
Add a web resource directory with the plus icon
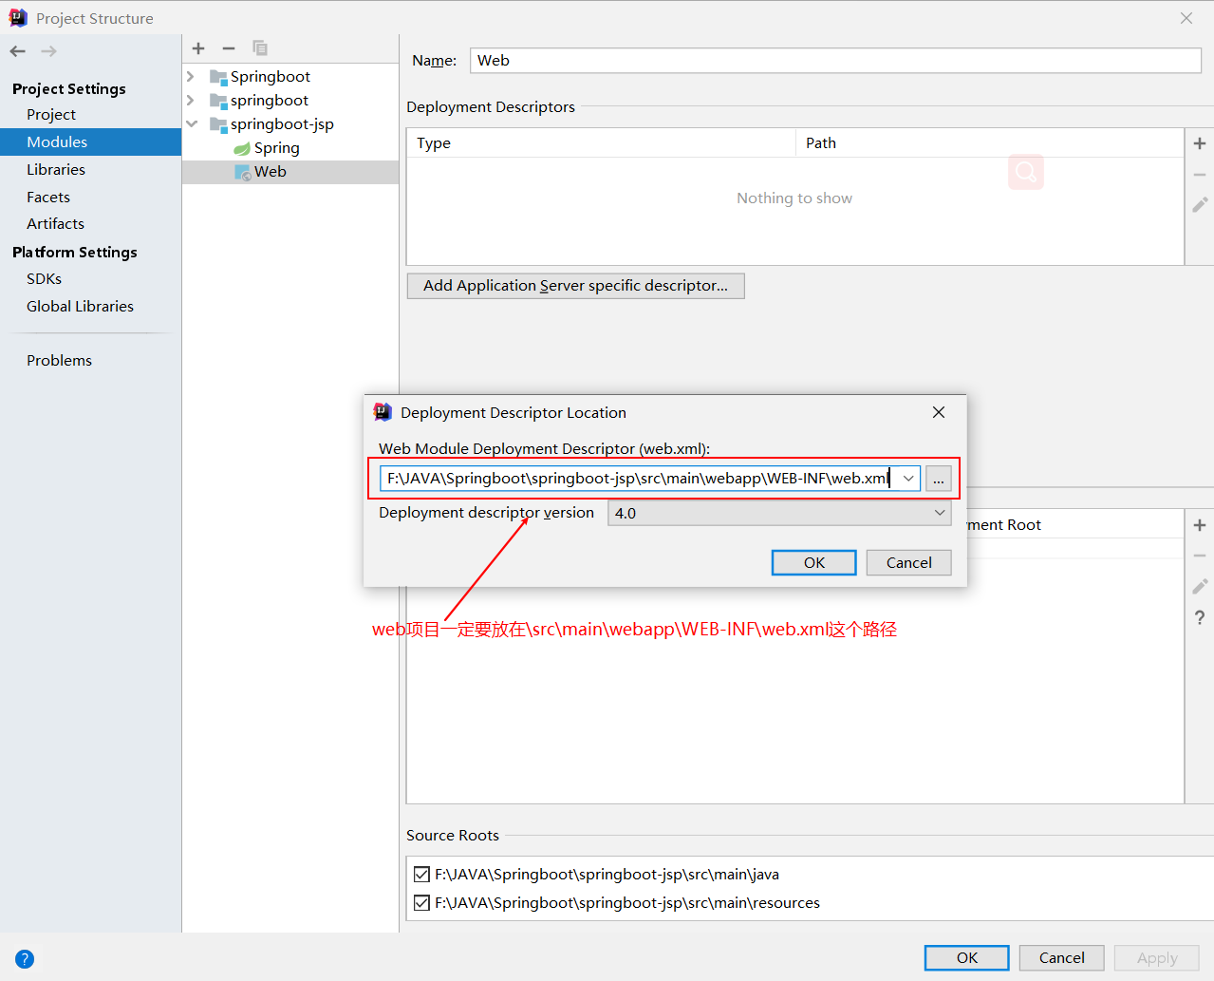pos(1200,525)
